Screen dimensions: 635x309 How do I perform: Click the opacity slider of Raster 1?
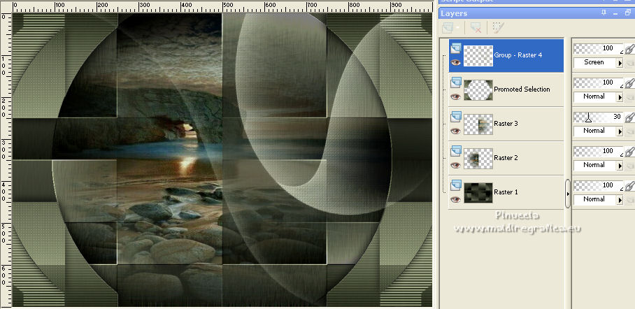598,185
